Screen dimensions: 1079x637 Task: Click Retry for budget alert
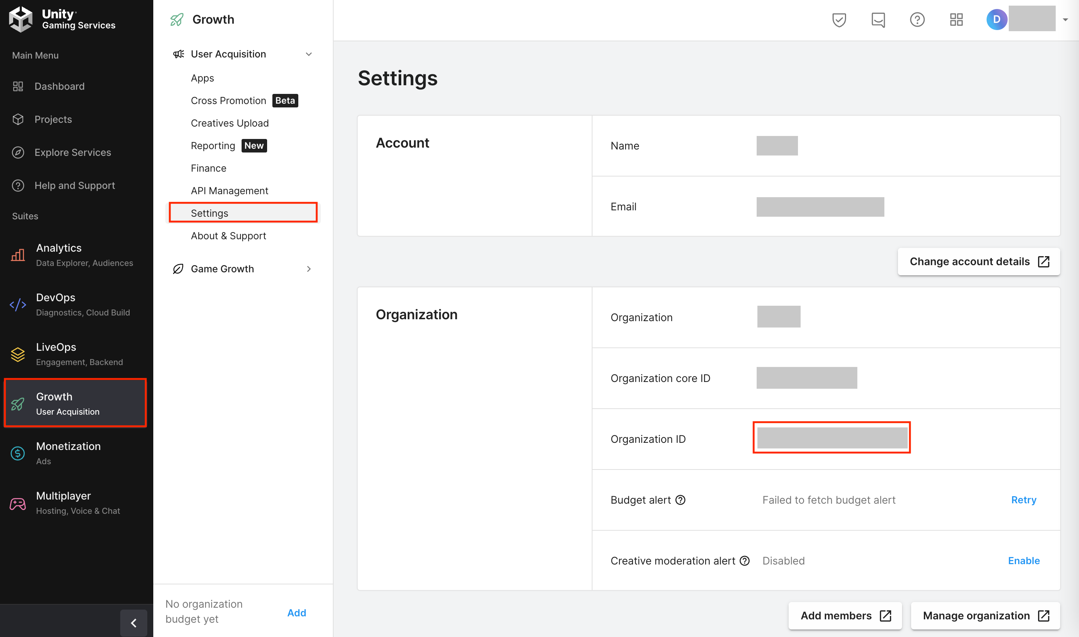pos(1024,500)
